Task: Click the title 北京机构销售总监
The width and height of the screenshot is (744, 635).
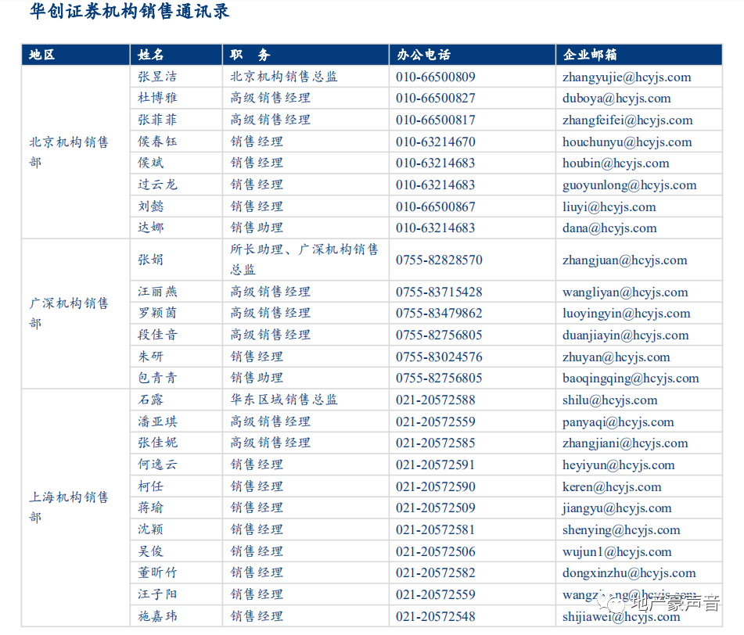Action: point(284,77)
